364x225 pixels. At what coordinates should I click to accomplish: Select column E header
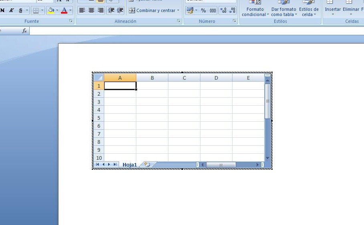(x=248, y=78)
